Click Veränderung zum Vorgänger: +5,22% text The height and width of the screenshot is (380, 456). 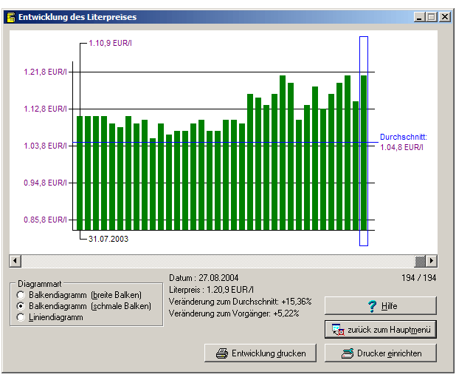point(234,313)
